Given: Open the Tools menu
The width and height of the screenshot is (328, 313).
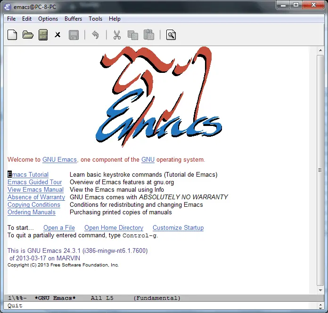Looking at the screenshot, I should 95,19.
